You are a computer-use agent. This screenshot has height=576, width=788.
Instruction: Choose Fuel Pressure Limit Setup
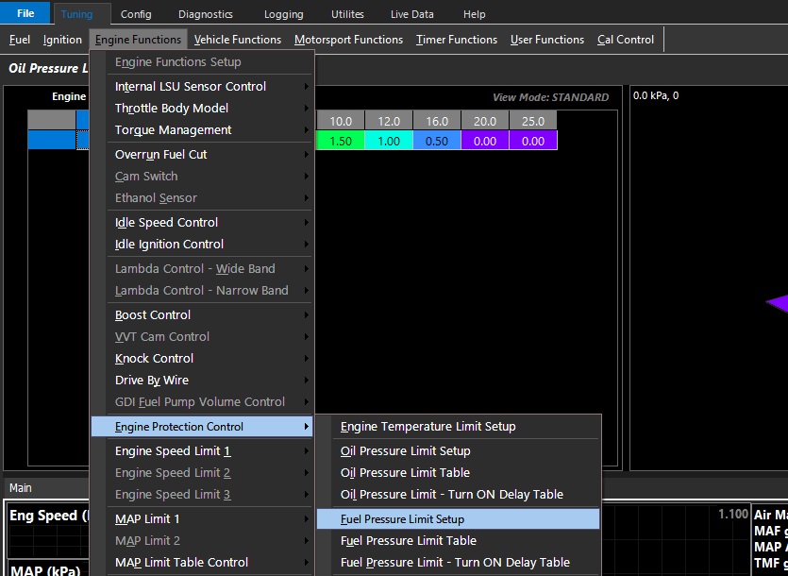click(459, 518)
